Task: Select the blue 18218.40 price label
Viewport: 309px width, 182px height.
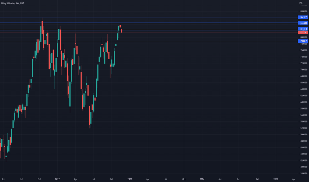Action: point(303,29)
